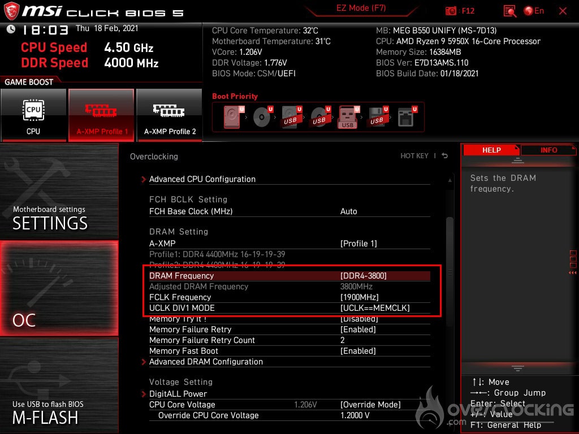
Task: Click the HOT KEY label
Action: tap(414, 156)
